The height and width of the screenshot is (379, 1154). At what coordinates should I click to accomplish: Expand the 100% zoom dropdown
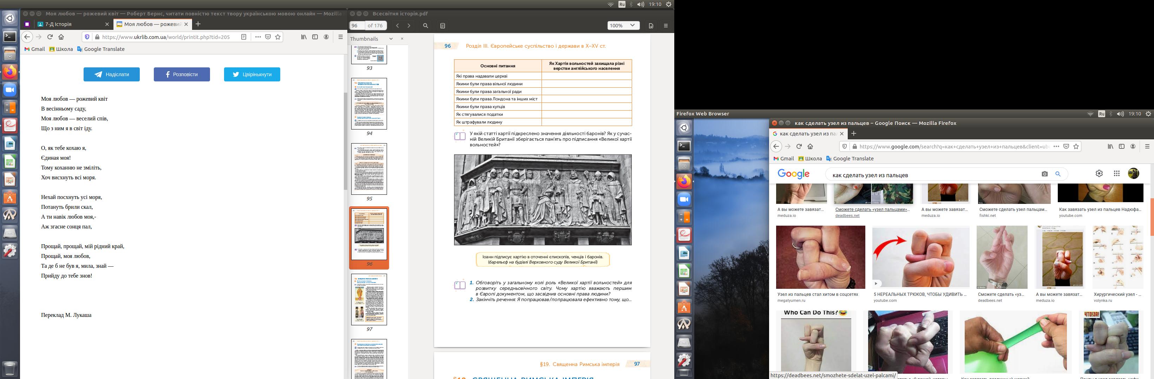pos(623,26)
